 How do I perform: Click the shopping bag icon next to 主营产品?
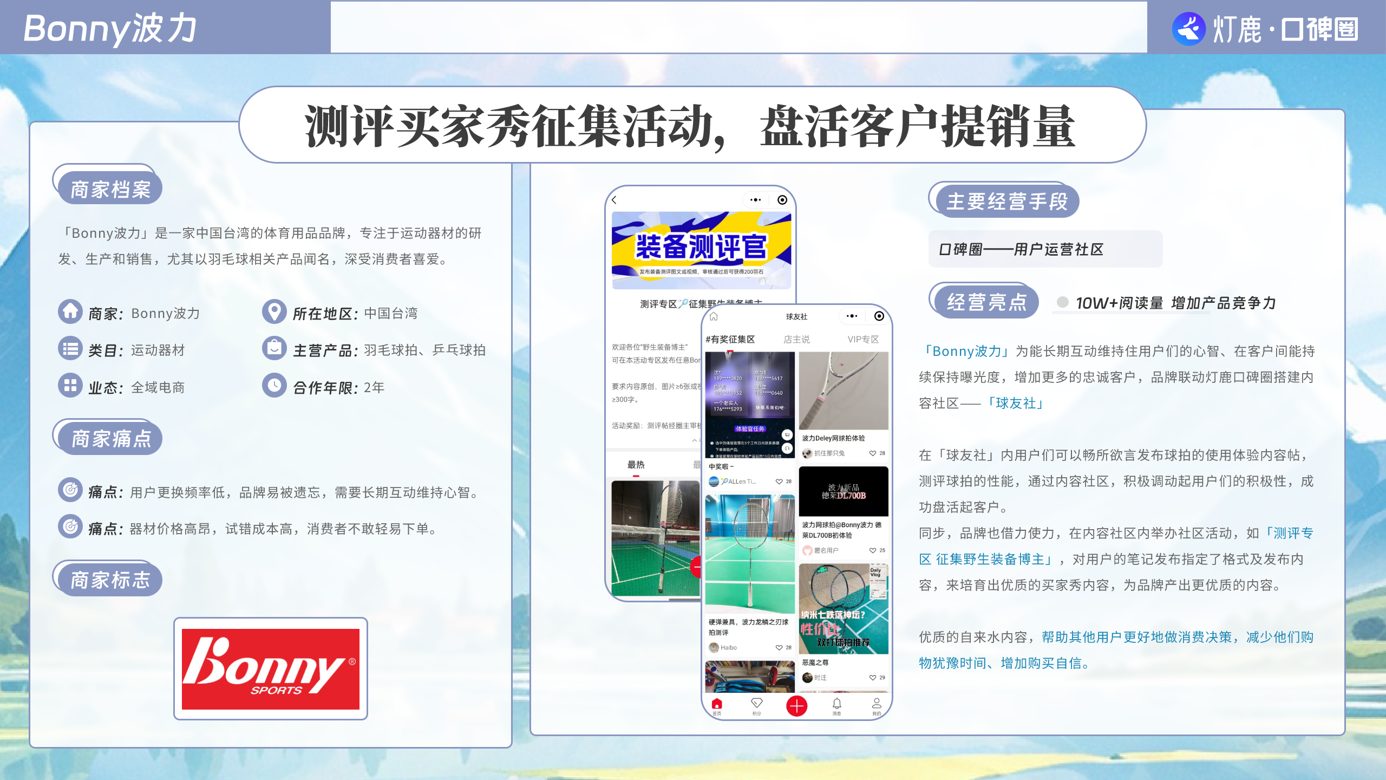coord(274,348)
